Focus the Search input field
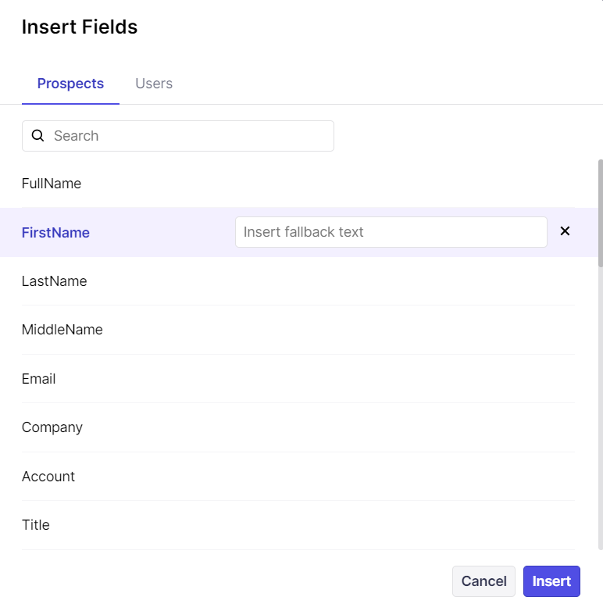 (187, 136)
